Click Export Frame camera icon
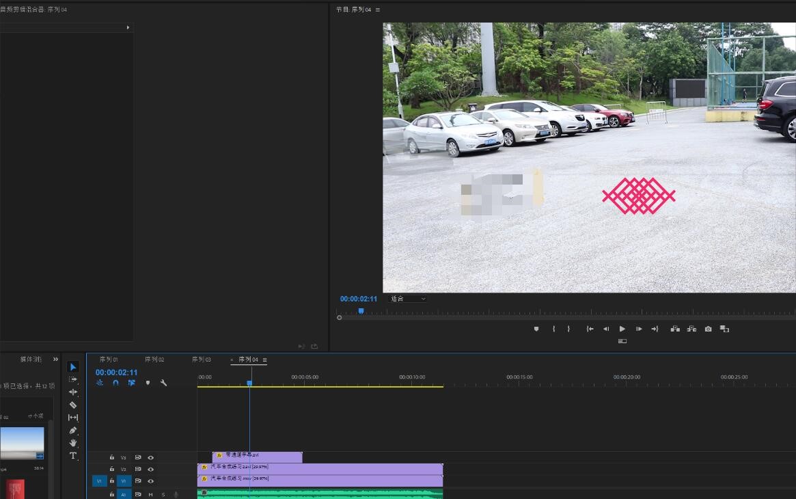Viewport: 796px width, 499px height. (x=708, y=329)
